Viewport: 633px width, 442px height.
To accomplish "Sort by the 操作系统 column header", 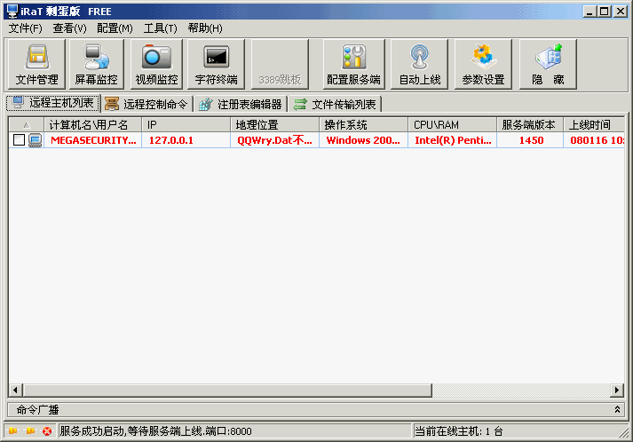I will click(362, 125).
